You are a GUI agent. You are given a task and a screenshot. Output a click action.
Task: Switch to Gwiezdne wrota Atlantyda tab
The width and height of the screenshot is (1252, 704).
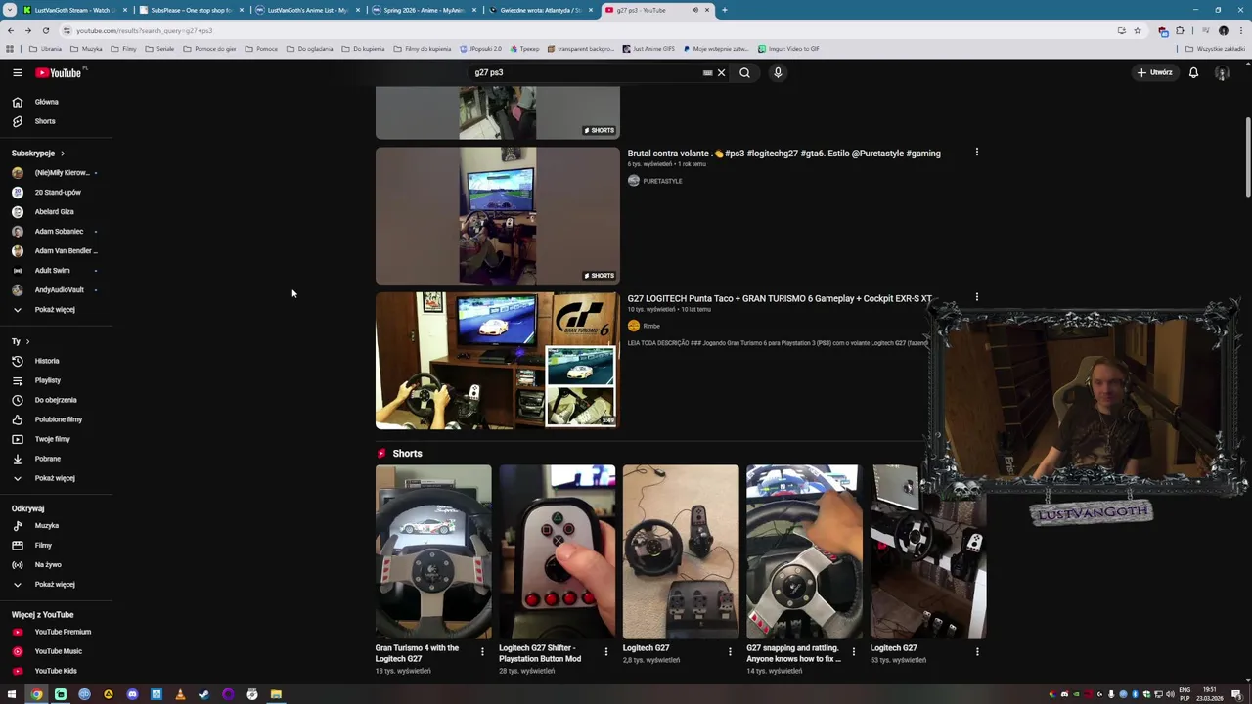(540, 10)
